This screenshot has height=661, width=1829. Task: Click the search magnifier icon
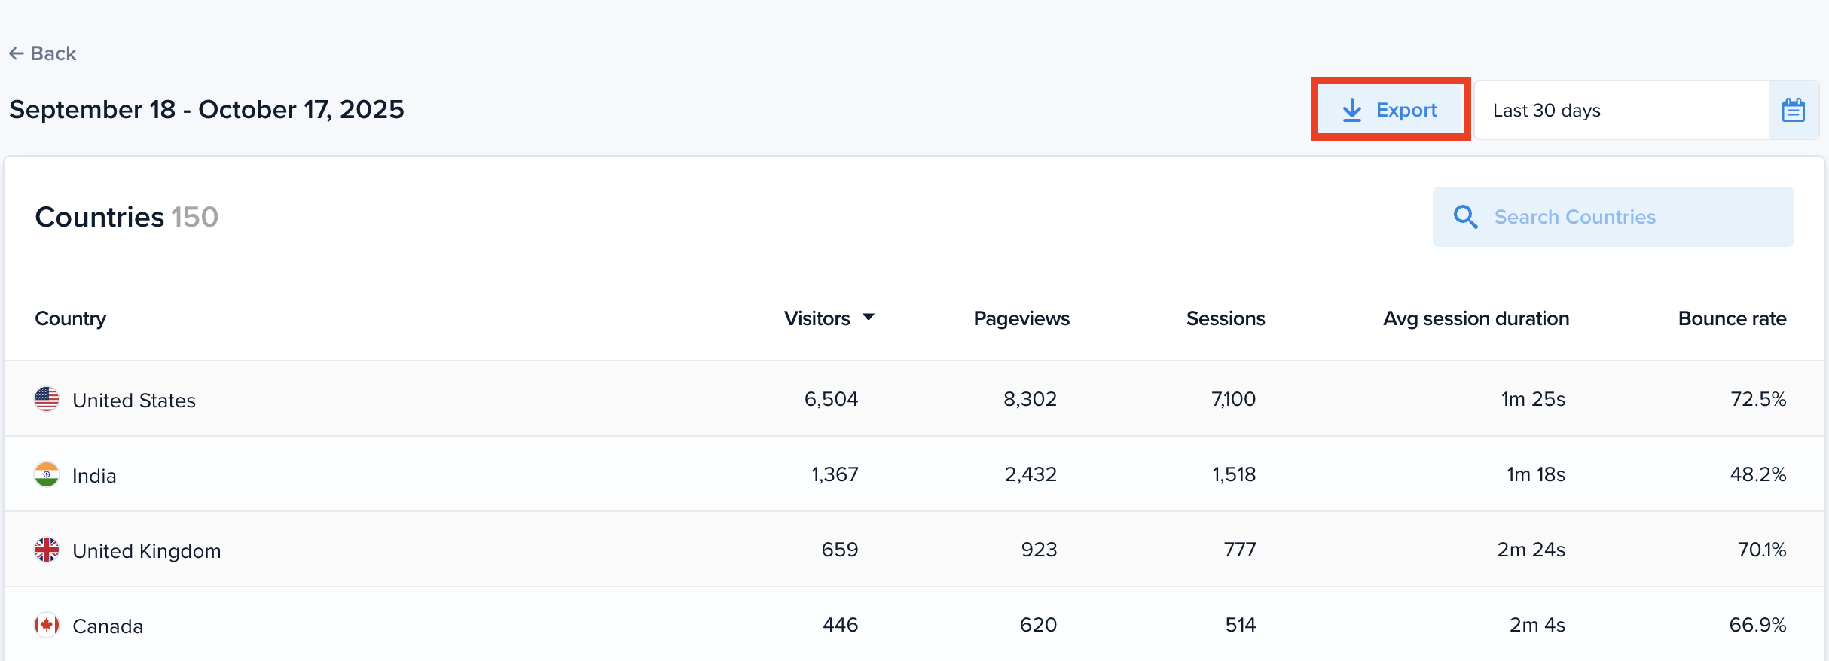[1465, 217]
